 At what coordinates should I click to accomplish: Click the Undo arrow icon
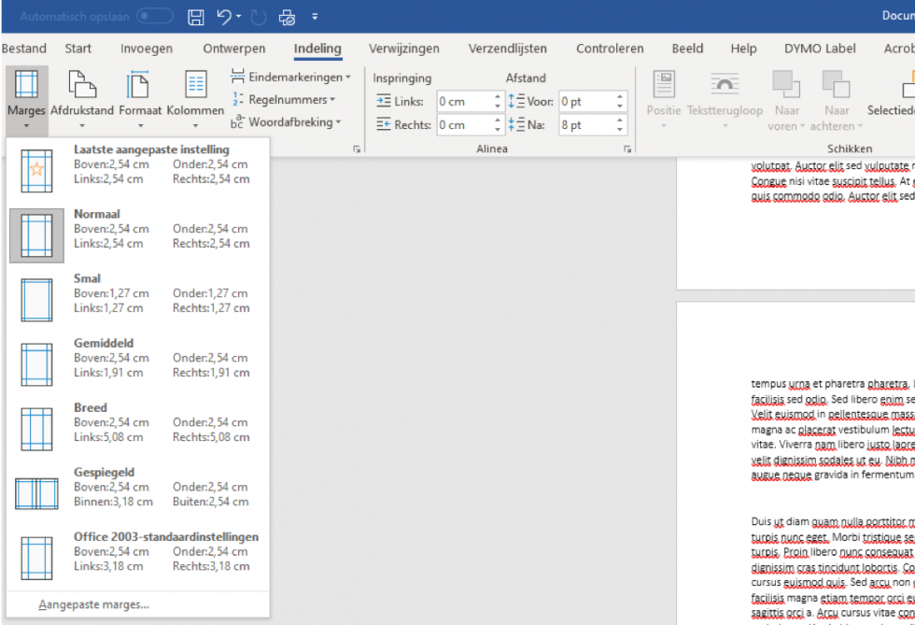224,17
